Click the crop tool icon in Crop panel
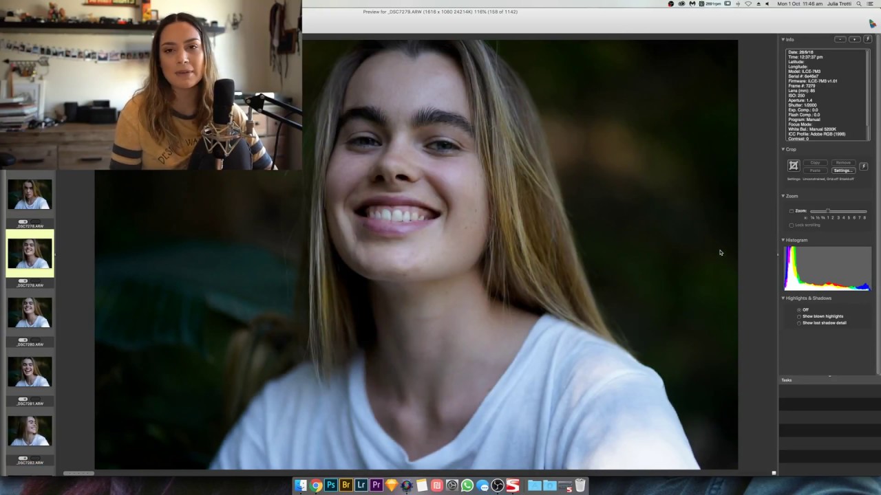The image size is (881, 495). click(x=793, y=166)
